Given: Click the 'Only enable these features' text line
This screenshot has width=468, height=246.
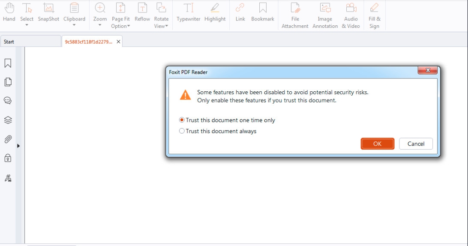Looking at the screenshot, I should pos(267,100).
